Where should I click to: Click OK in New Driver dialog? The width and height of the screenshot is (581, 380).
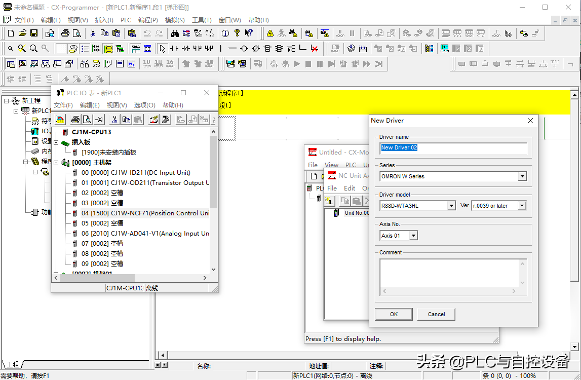[x=394, y=314]
